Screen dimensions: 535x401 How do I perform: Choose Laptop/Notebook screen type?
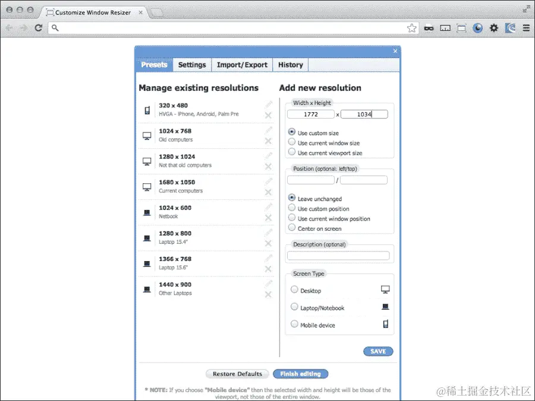point(294,307)
